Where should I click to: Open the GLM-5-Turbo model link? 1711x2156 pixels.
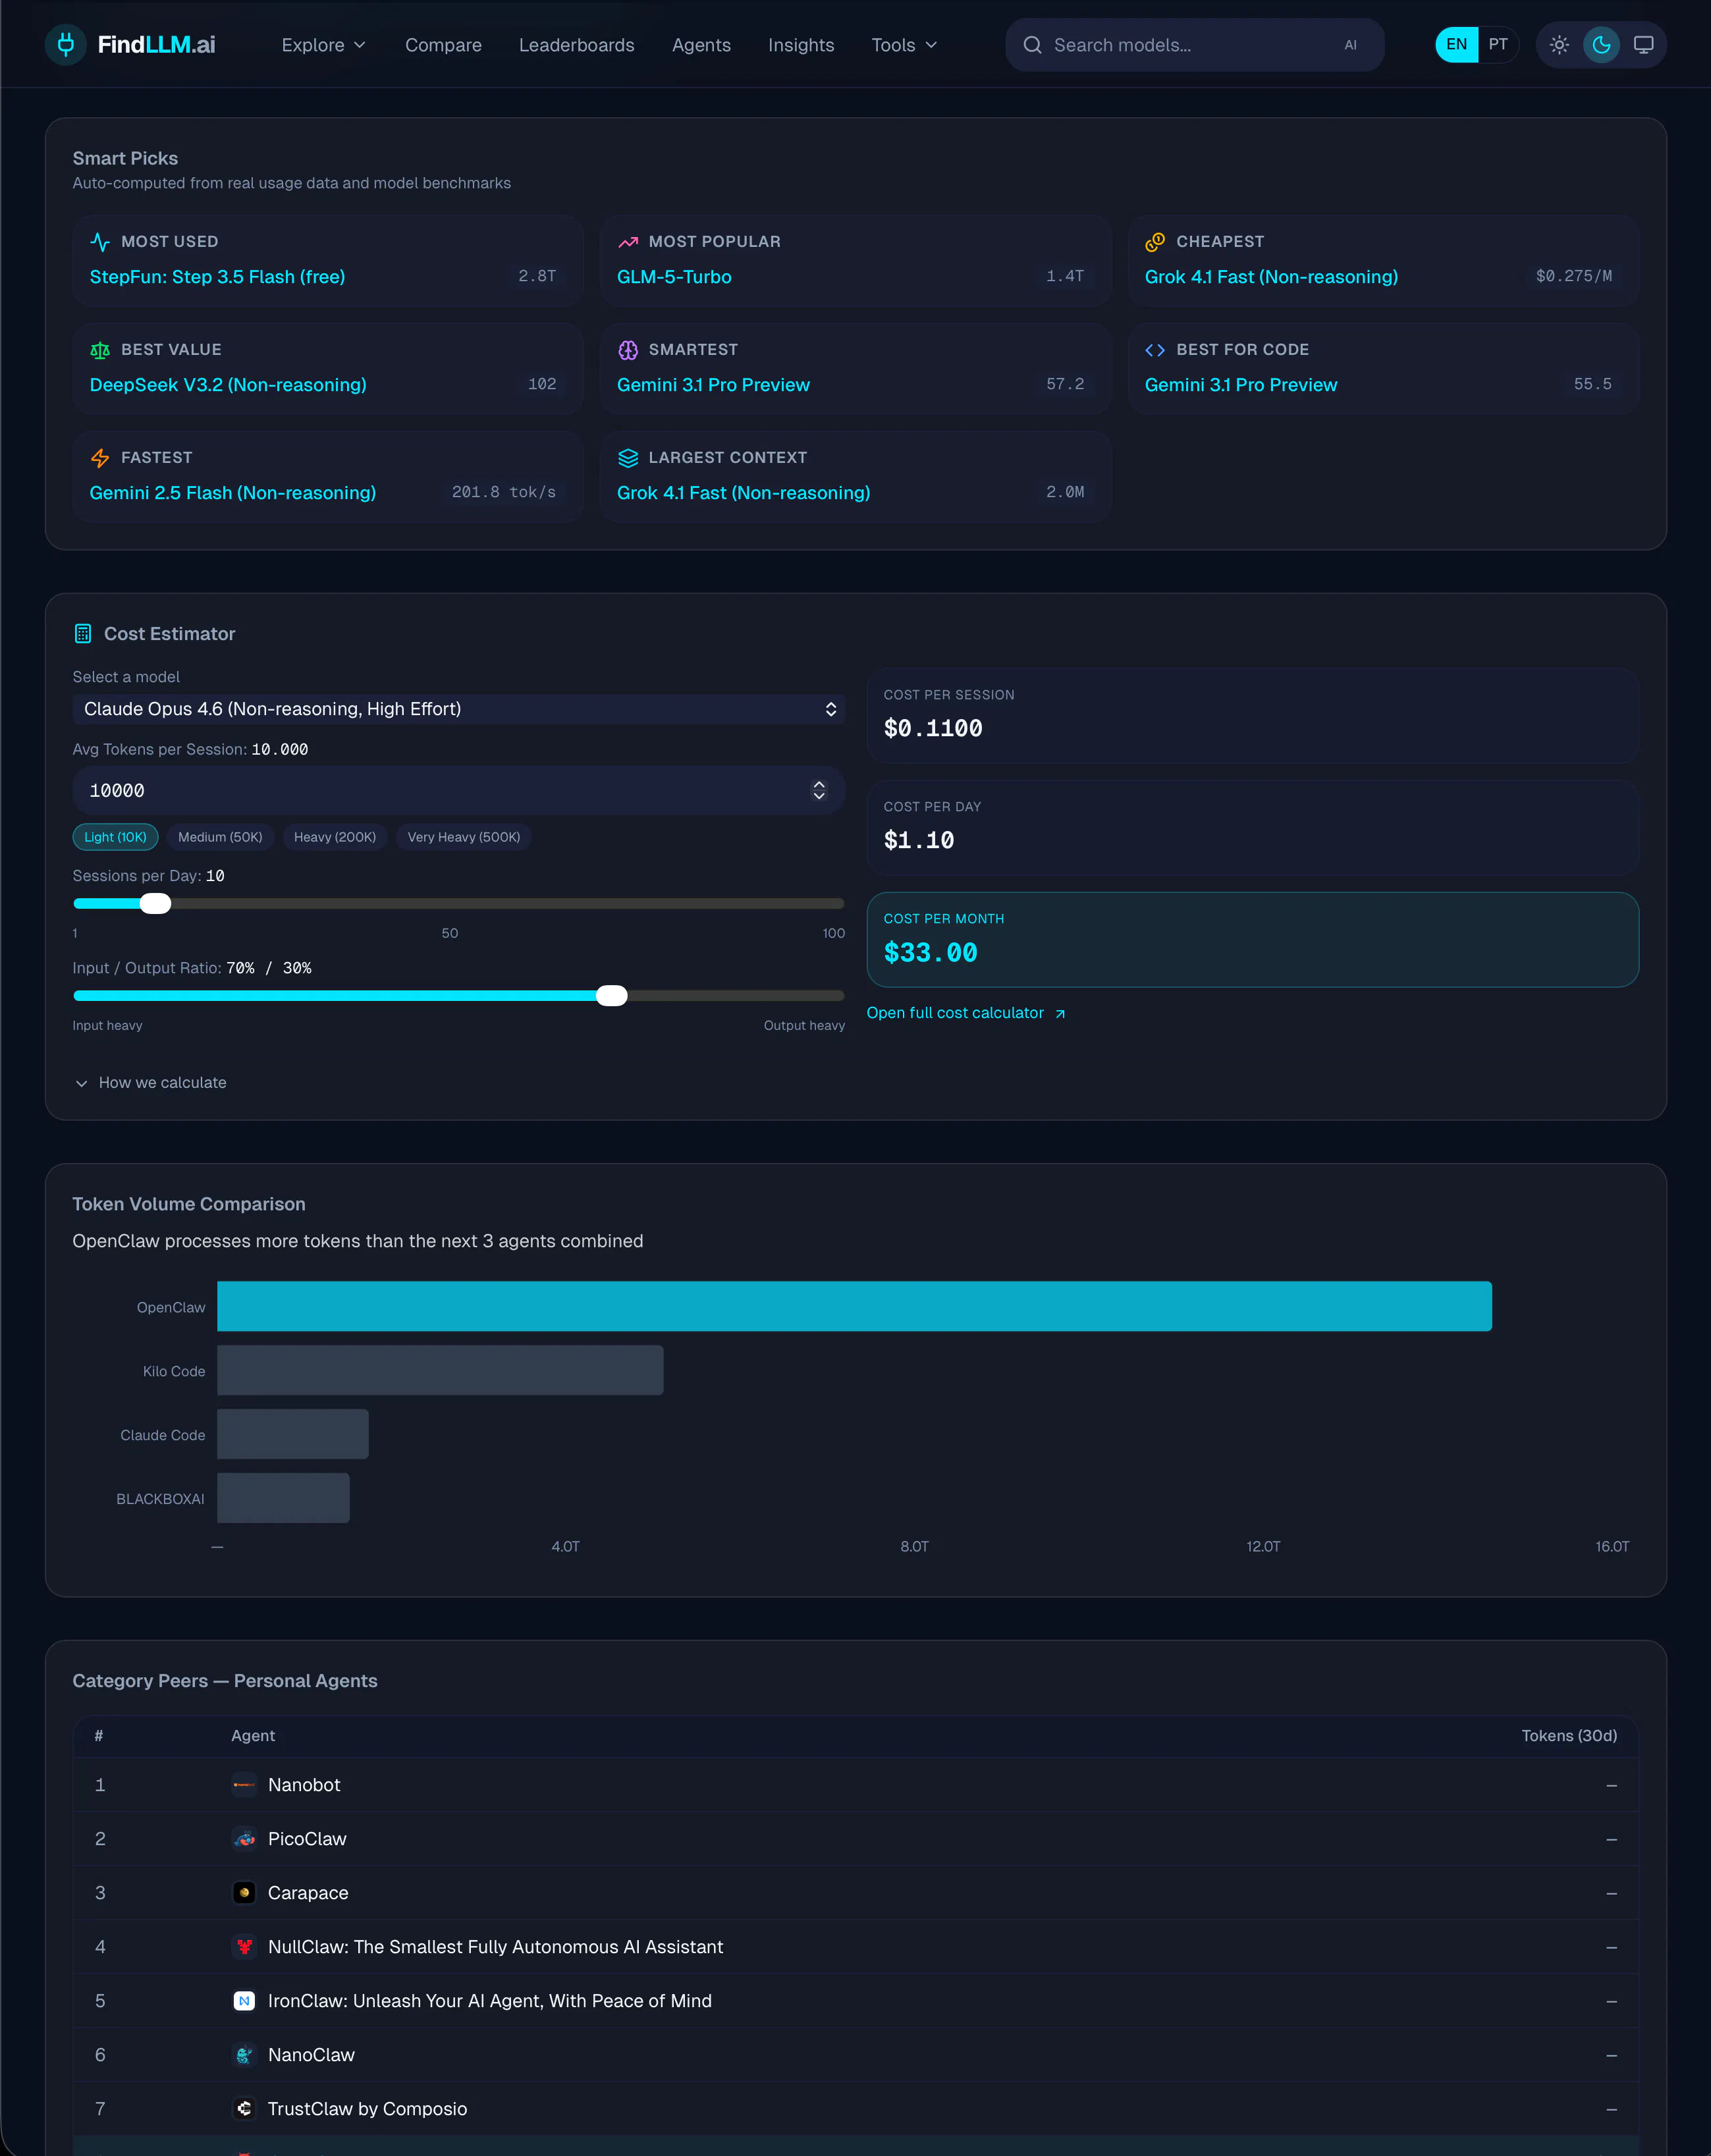click(674, 277)
